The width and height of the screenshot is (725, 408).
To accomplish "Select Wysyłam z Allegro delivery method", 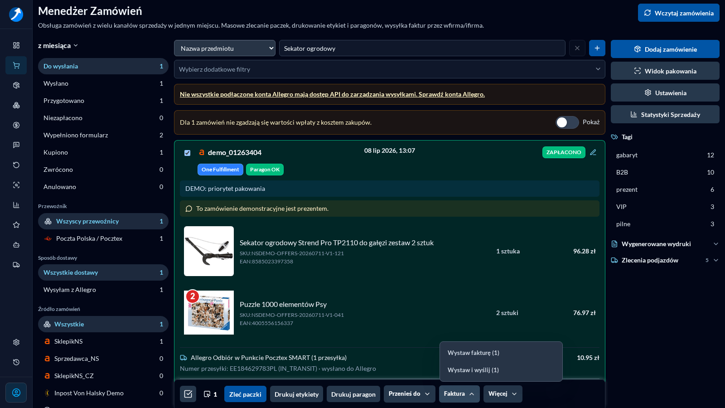I will 103,290.
